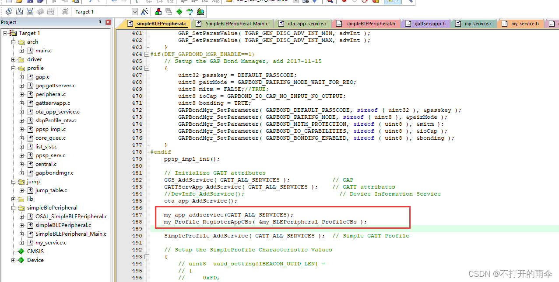Screen dimensions: 559x282
Task: Pin the Project panel with pushpin
Action: point(100,22)
